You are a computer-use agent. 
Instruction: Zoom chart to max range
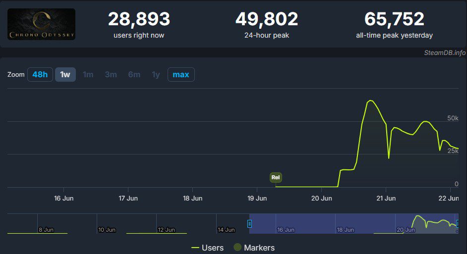pyautogui.click(x=181, y=75)
